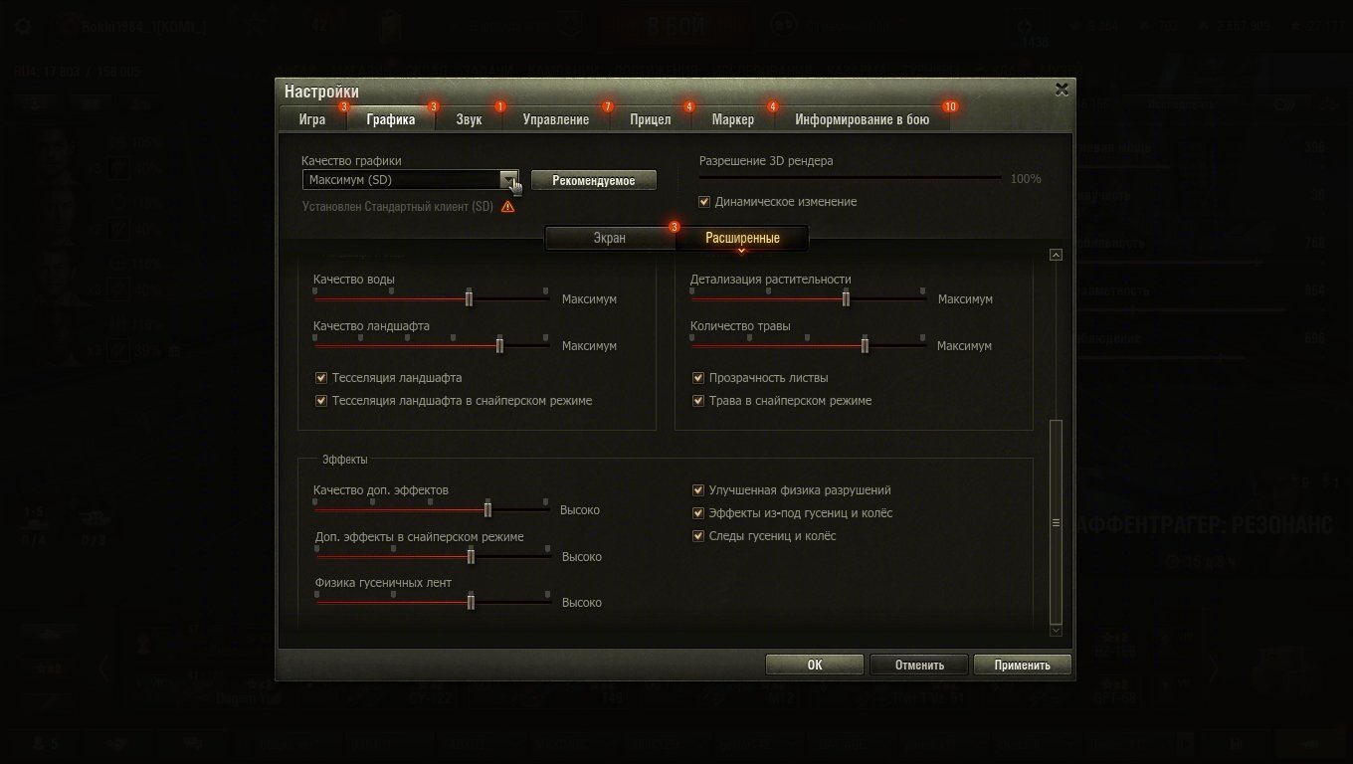Click the scroll-up arrow of the settings list
Viewport: 1353px width, 764px height.
coord(1056,255)
